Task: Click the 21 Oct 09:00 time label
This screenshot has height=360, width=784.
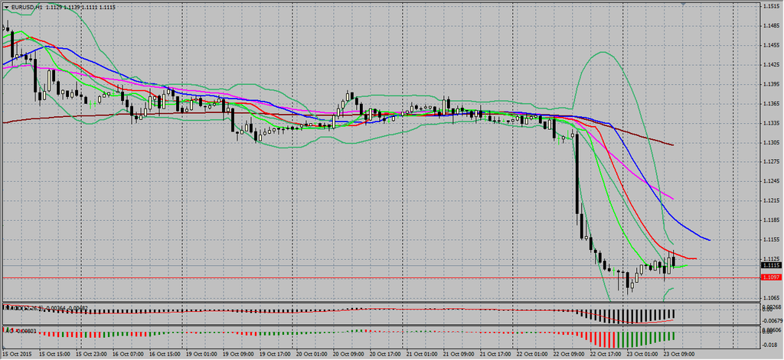Action: (x=458, y=354)
